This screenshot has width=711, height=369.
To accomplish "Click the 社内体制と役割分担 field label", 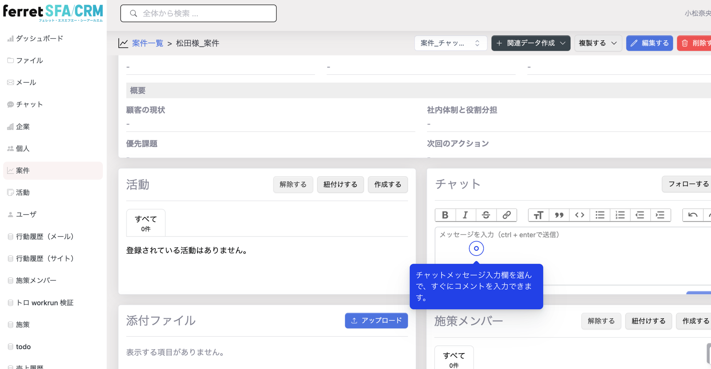I will click(462, 110).
